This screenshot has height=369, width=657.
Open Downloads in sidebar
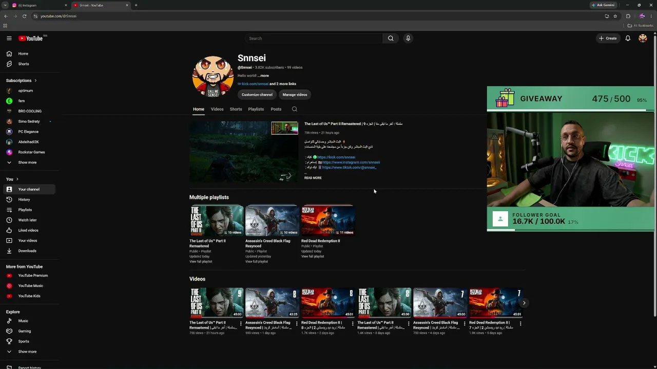[28, 251]
